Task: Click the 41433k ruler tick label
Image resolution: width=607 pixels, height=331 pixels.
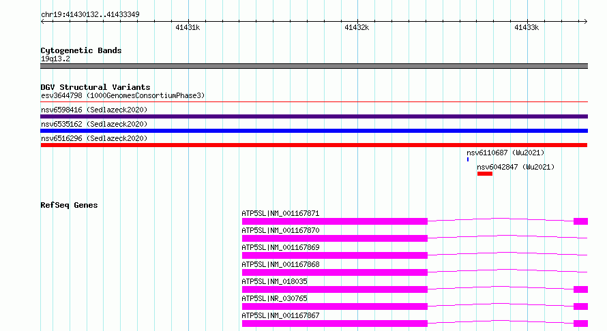Action: (x=527, y=27)
